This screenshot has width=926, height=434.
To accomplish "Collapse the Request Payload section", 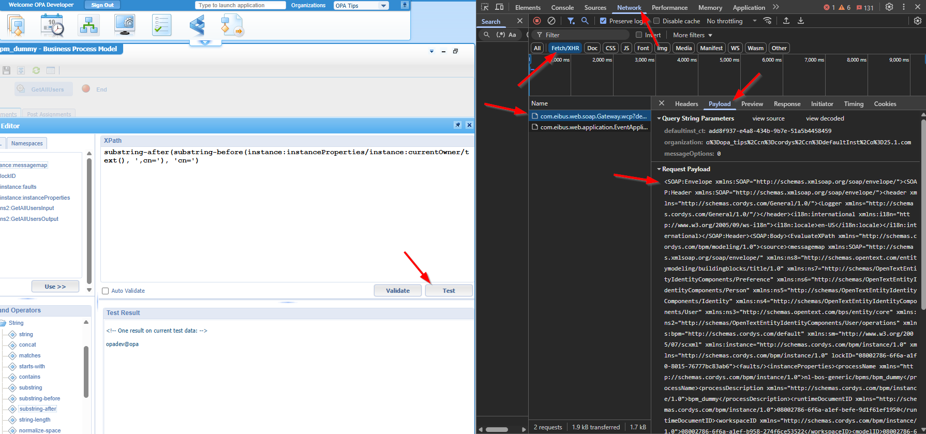I will coord(659,169).
